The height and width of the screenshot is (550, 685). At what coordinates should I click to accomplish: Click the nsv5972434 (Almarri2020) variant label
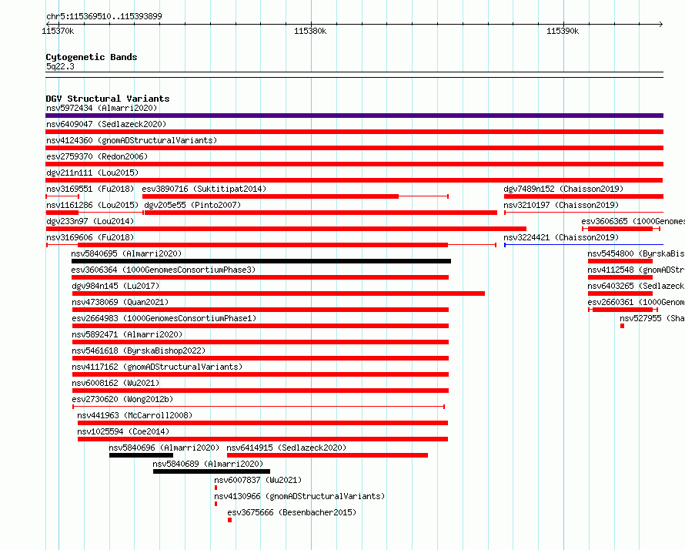point(102,108)
